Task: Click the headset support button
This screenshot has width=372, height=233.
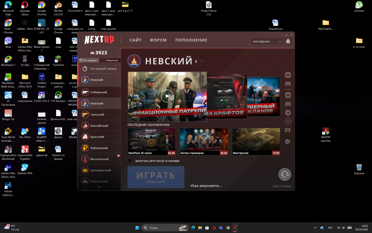Action: coord(285,174)
